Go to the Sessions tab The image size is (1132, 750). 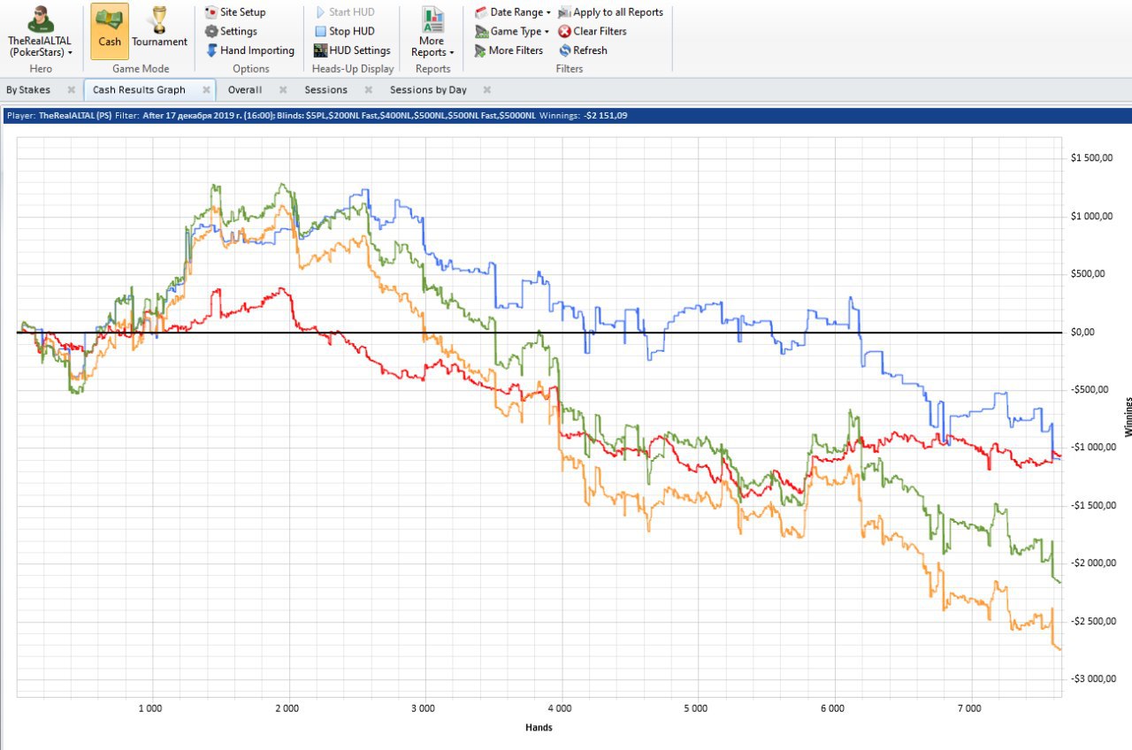point(326,89)
